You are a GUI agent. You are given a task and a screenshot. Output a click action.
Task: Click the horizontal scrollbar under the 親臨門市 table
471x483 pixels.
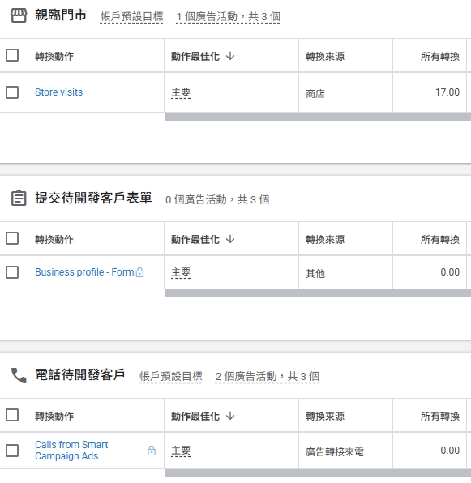click(x=318, y=117)
